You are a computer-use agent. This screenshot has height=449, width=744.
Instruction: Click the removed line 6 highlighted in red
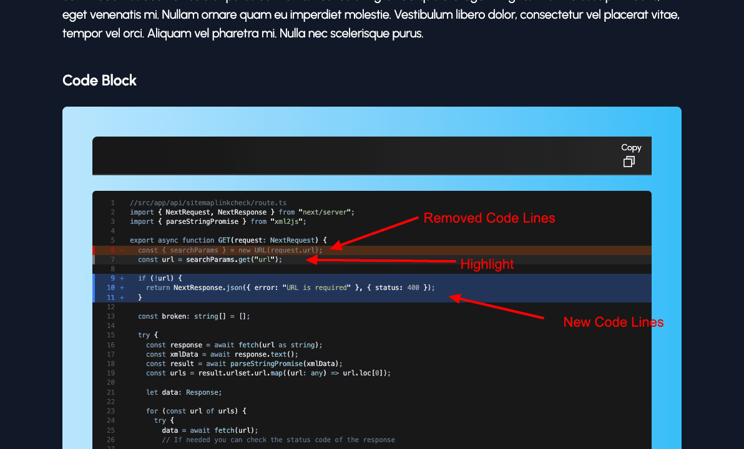[225, 249]
